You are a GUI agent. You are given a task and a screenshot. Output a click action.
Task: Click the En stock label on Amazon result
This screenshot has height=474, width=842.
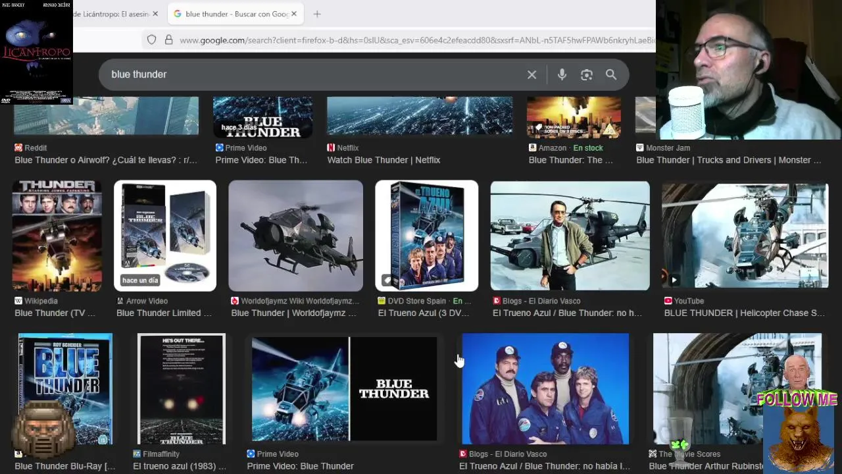point(587,148)
